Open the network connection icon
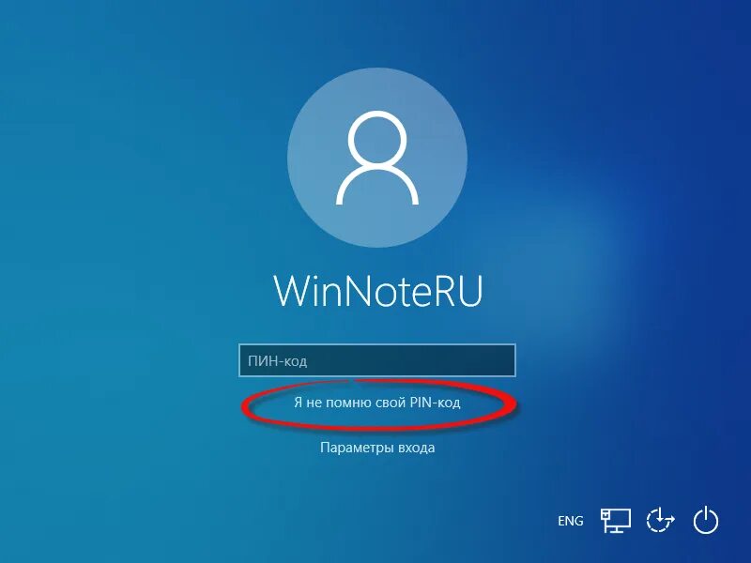The image size is (751, 563). point(616,521)
